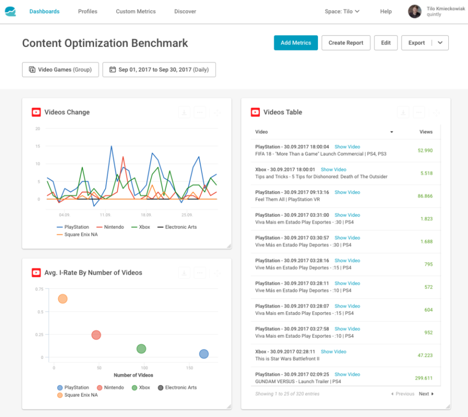Click 'Showing 1 to 25 of 320 entries' text
This screenshot has width=468, height=417.
(x=287, y=394)
